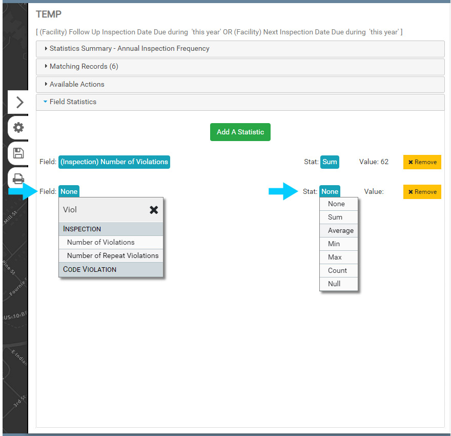Click the floppy disk save icon
Screen dimensions: 451x436
click(18, 153)
